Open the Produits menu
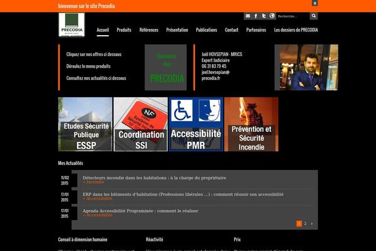The width and height of the screenshot is (376, 251). pyautogui.click(x=124, y=30)
